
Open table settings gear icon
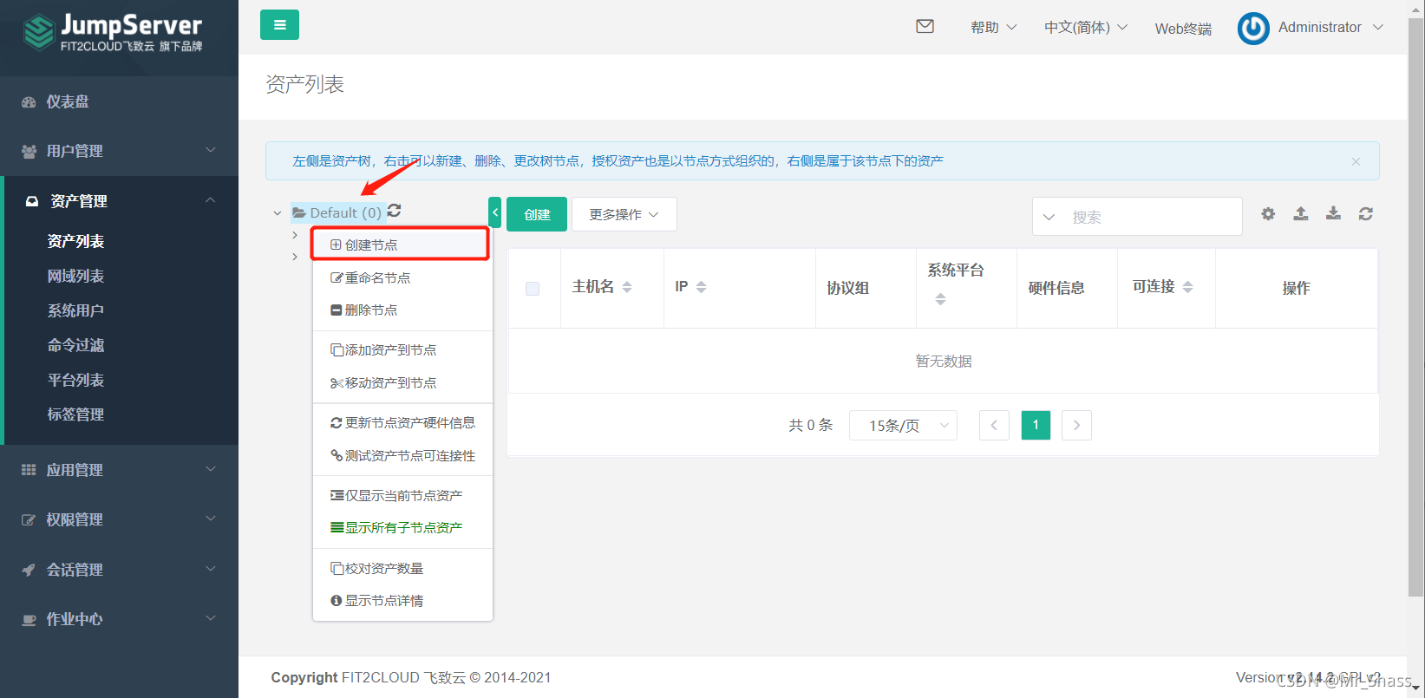point(1268,213)
